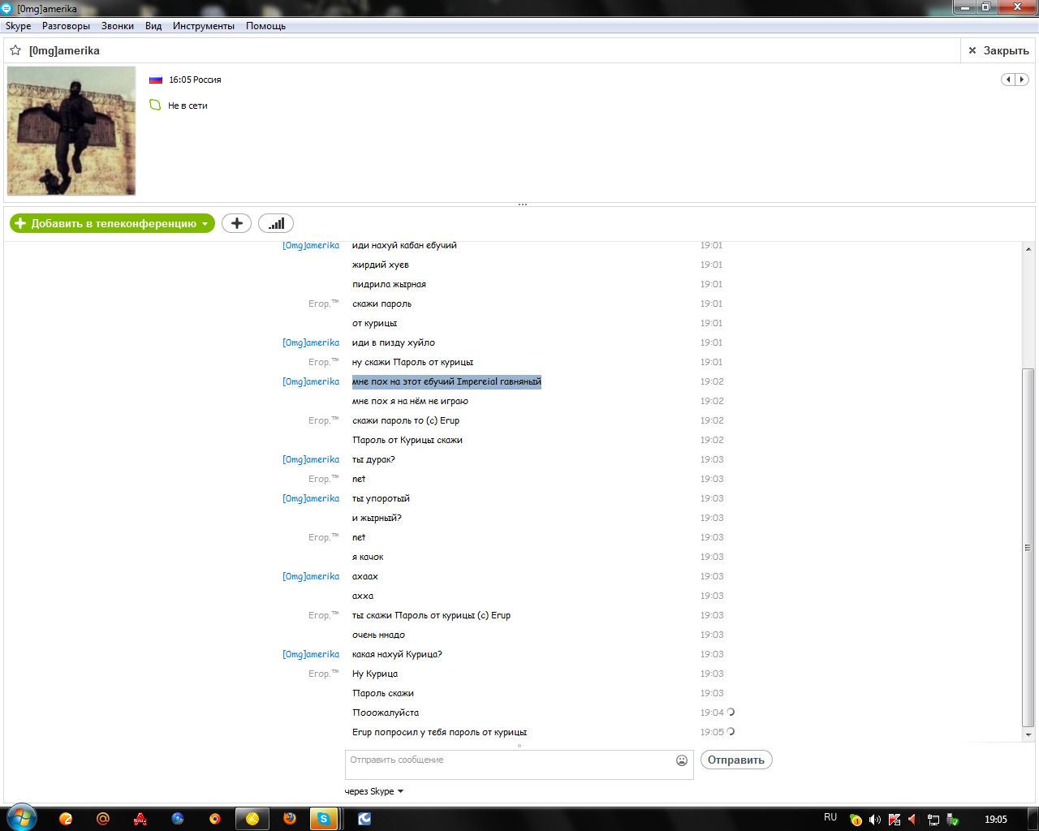The image size is (1039, 831).
Task: Click the message 'какая нахуй Курица?'
Action: [397, 654]
